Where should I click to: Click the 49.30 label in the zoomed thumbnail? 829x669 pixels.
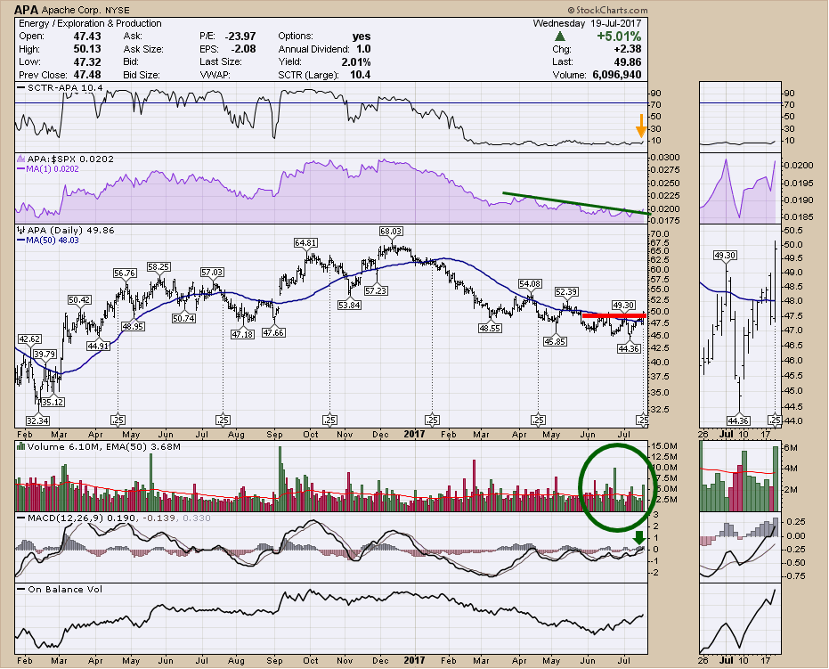click(x=725, y=255)
